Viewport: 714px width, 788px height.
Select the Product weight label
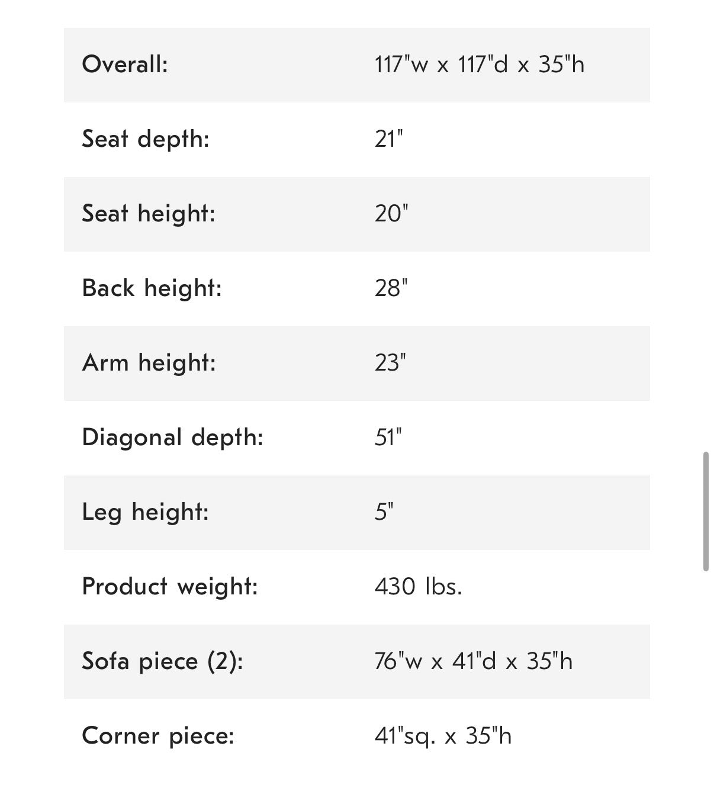(x=170, y=587)
